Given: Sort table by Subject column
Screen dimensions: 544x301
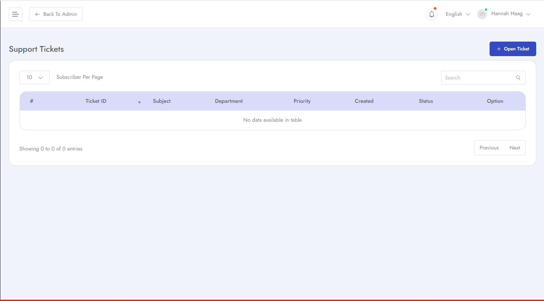Looking at the screenshot, I should (x=162, y=101).
